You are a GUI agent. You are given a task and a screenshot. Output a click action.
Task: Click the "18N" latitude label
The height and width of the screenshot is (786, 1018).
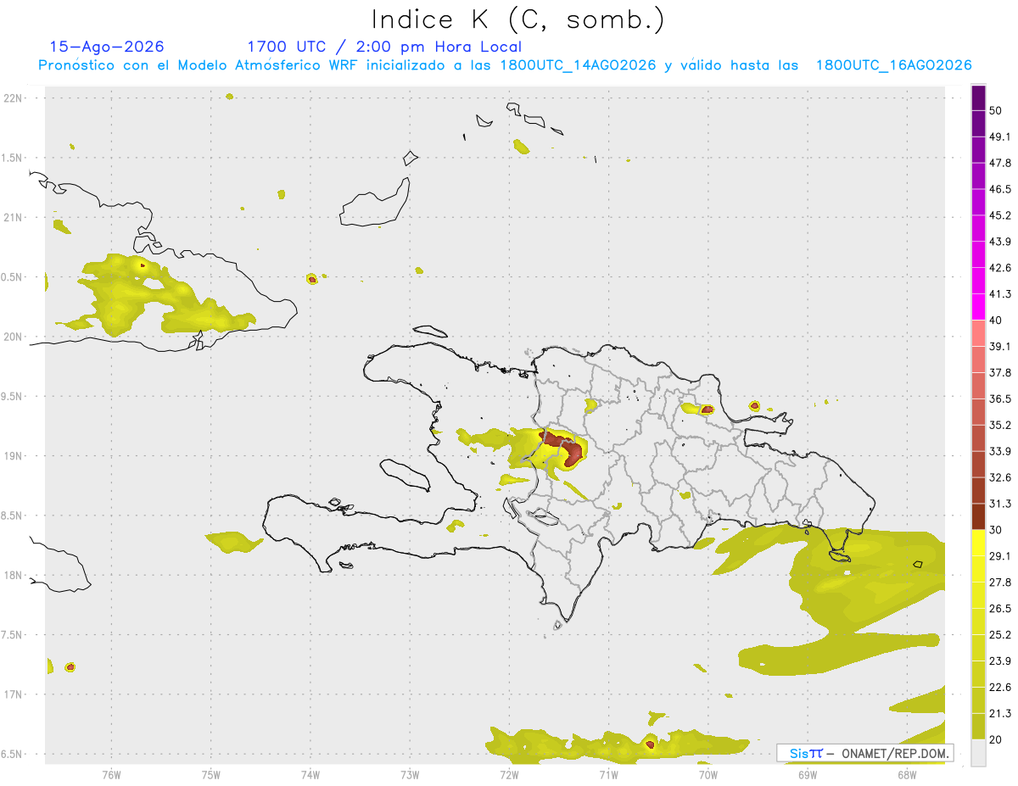click(x=13, y=576)
